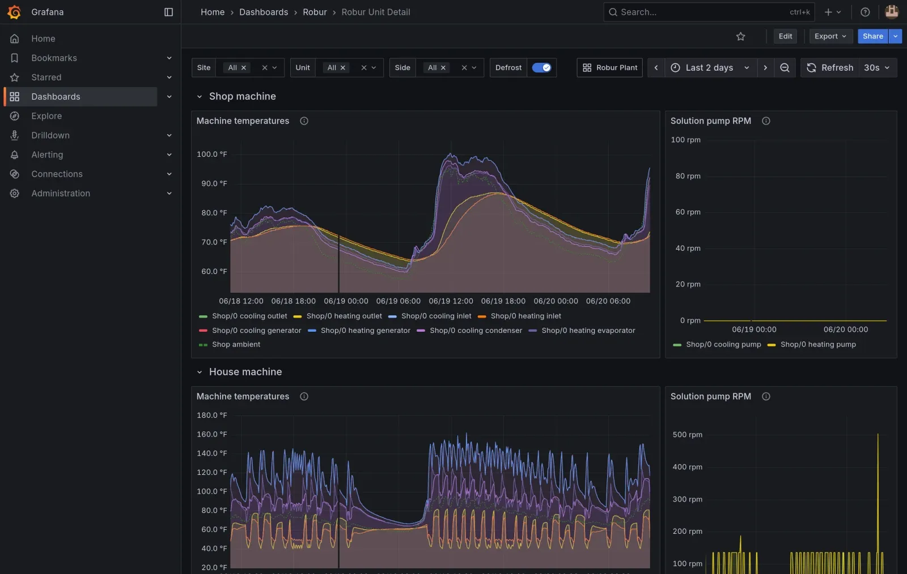Viewport: 907px width, 574px height.
Task: Open the user profile avatar
Action: click(892, 12)
